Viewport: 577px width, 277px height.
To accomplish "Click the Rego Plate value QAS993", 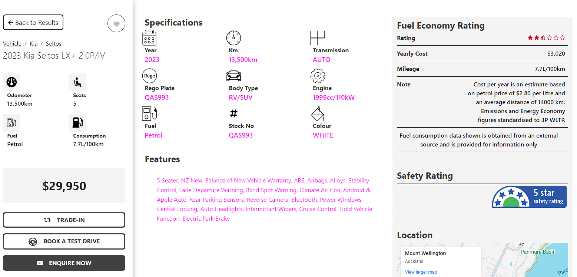I will click(x=157, y=98).
